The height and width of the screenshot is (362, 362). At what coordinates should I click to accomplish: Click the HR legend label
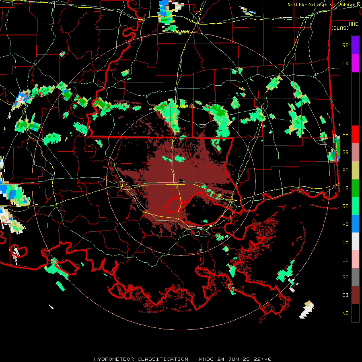pyautogui.click(x=345, y=188)
